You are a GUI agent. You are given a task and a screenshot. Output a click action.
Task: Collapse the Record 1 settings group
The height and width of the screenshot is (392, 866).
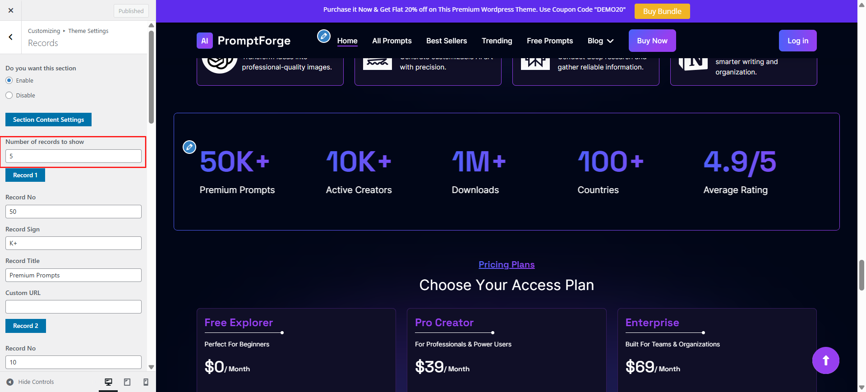pos(25,175)
